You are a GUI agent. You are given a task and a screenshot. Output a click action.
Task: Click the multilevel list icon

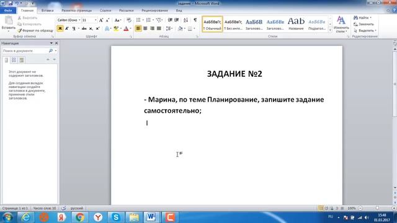[x=159, y=20]
